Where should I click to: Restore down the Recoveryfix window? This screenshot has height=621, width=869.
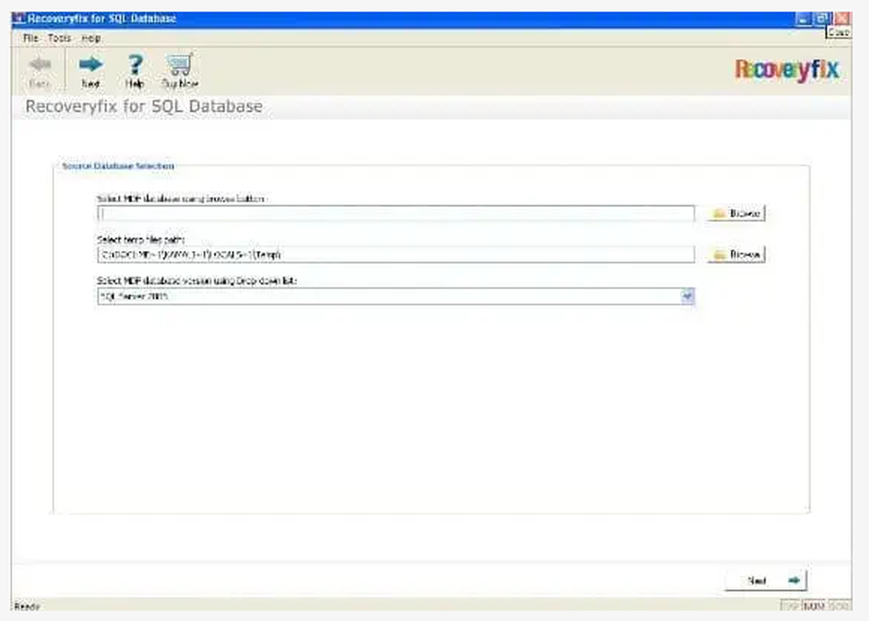[x=822, y=19]
